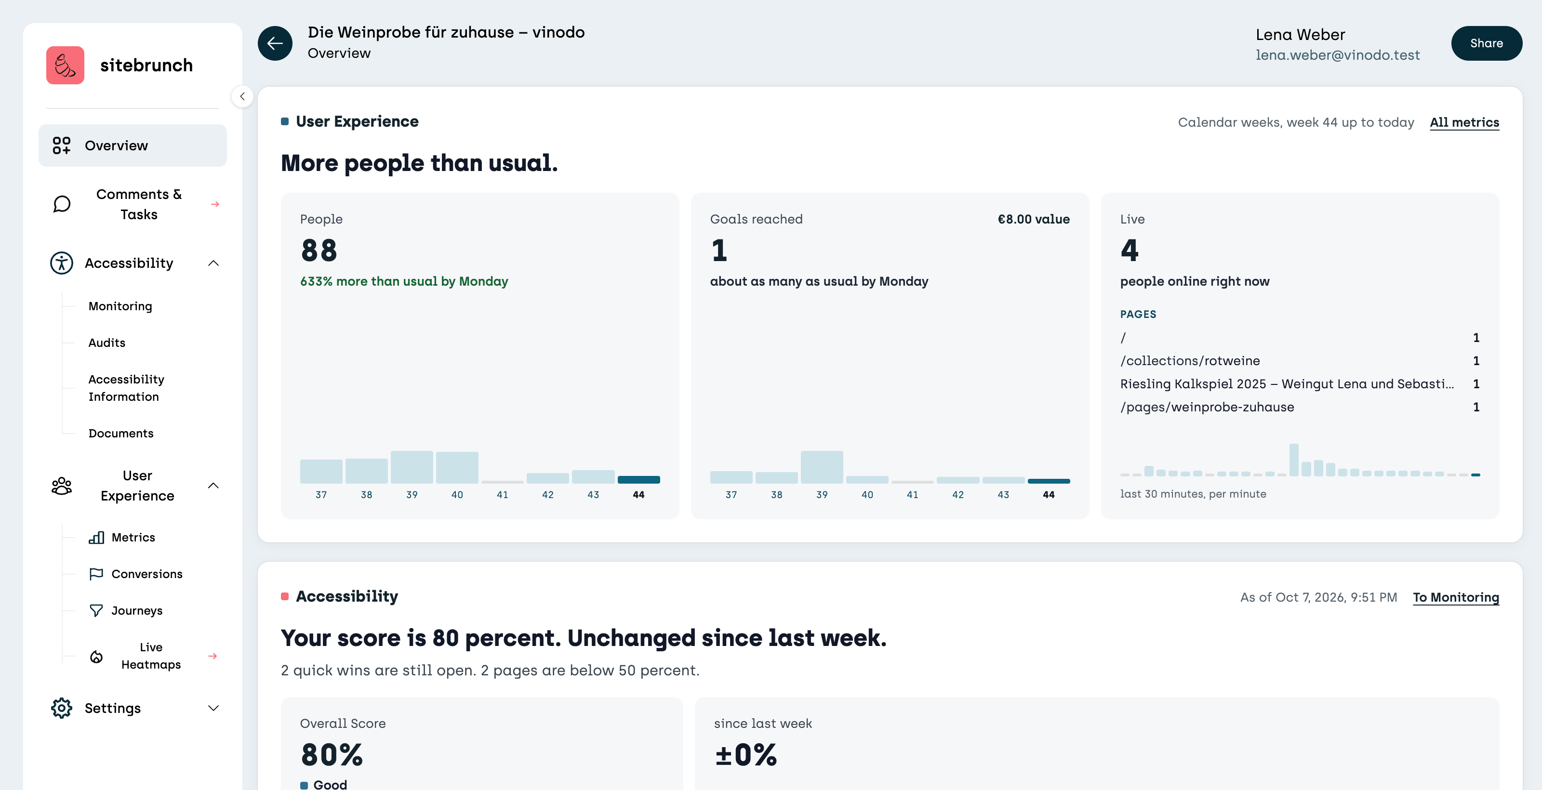Click the ±0% since last week value
The height and width of the screenshot is (790, 1542).
[746, 755]
